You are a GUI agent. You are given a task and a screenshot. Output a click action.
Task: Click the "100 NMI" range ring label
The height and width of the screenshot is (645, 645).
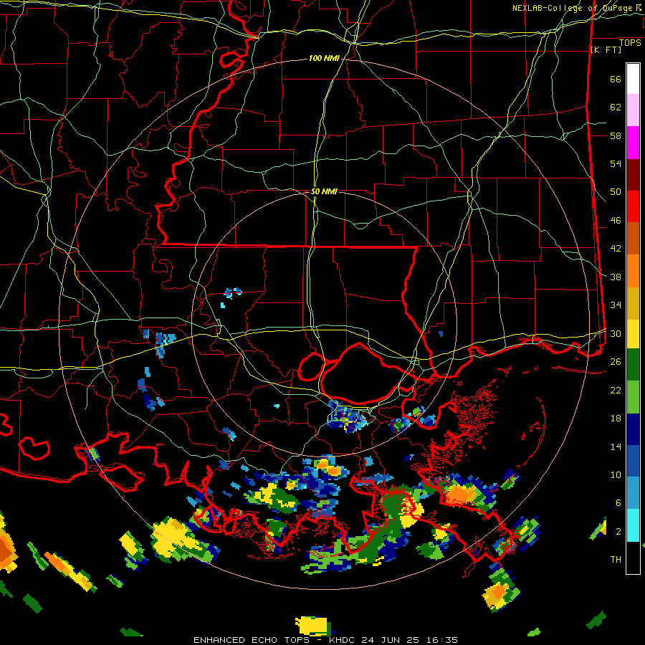[x=324, y=59]
